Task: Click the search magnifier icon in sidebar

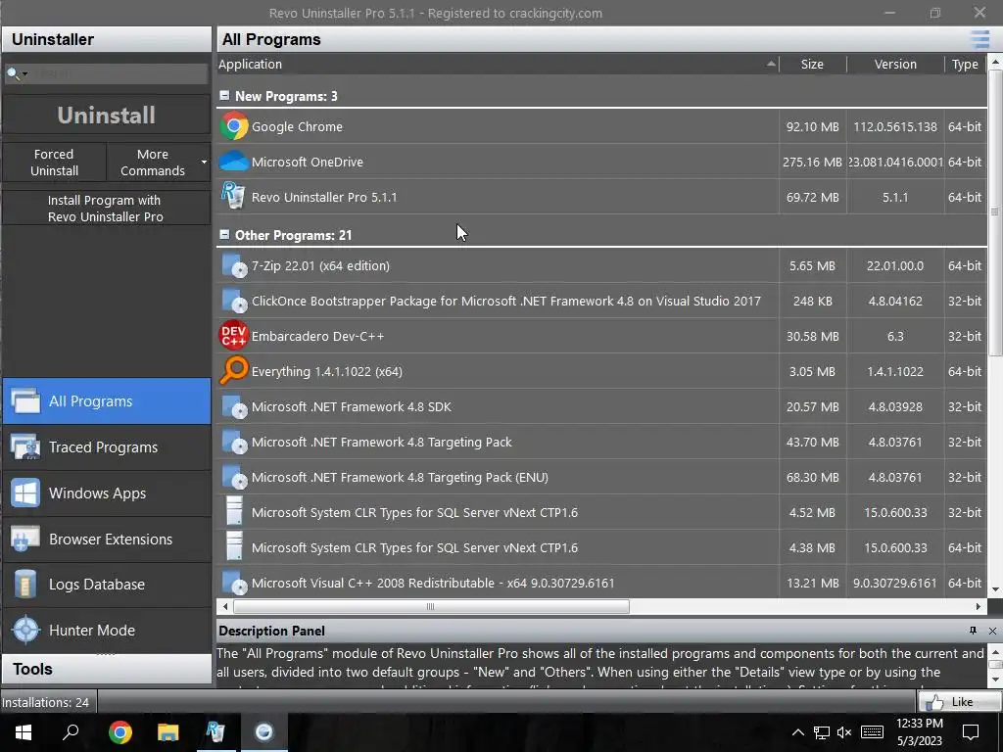Action: [x=12, y=73]
